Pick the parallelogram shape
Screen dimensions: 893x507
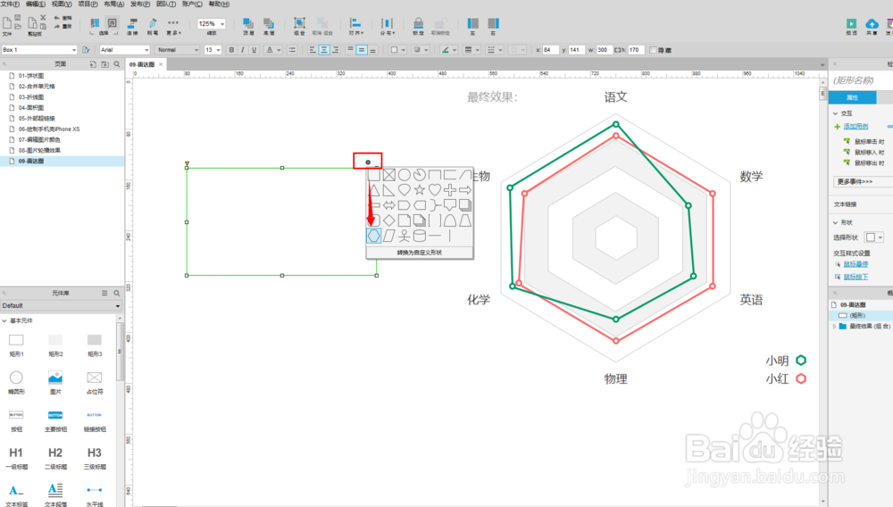(389, 236)
